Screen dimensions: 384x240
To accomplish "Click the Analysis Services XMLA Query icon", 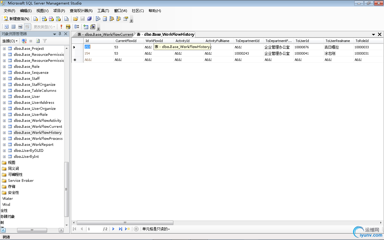I will coord(58,19).
